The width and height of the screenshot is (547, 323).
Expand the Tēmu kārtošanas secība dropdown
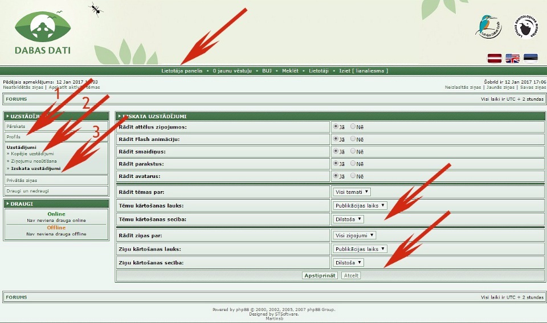348,219
